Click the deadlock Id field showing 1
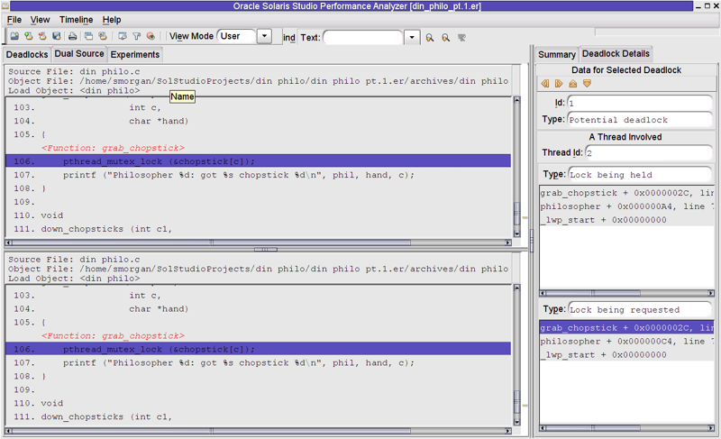The width and height of the screenshot is (721, 439). [x=640, y=103]
